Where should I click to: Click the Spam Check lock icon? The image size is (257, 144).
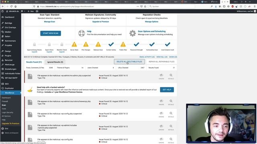[49, 44]
